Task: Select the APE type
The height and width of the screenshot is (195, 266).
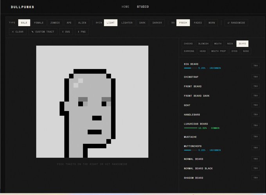Action: (69, 23)
